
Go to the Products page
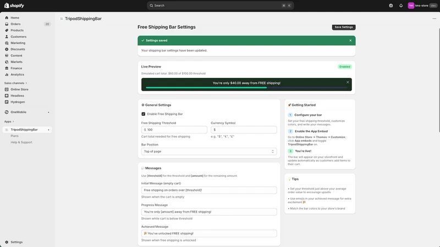(x=17, y=30)
